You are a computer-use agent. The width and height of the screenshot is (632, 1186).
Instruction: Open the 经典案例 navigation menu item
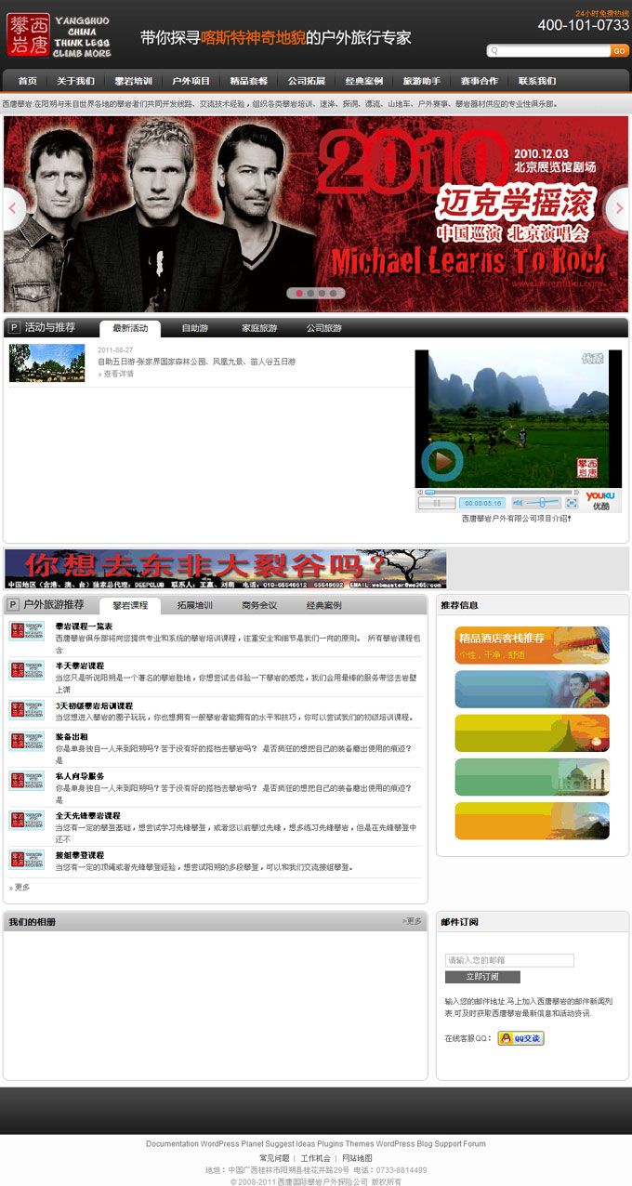coord(363,81)
